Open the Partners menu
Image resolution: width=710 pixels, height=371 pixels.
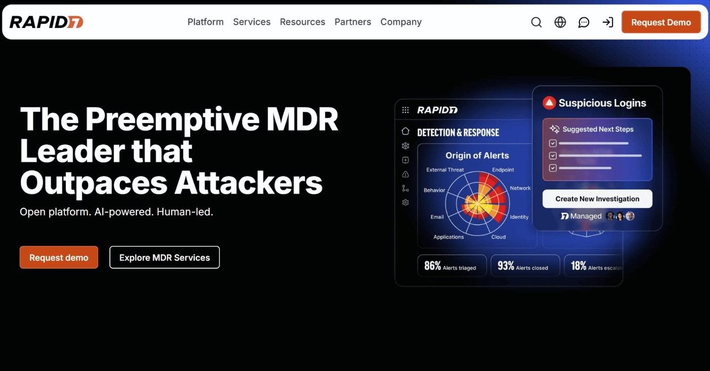[x=352, y=22]
